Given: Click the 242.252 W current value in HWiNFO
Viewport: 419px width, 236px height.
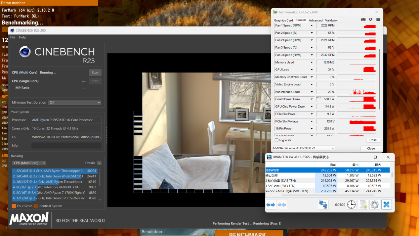Looking at the screenshot, I should [328, 170].
